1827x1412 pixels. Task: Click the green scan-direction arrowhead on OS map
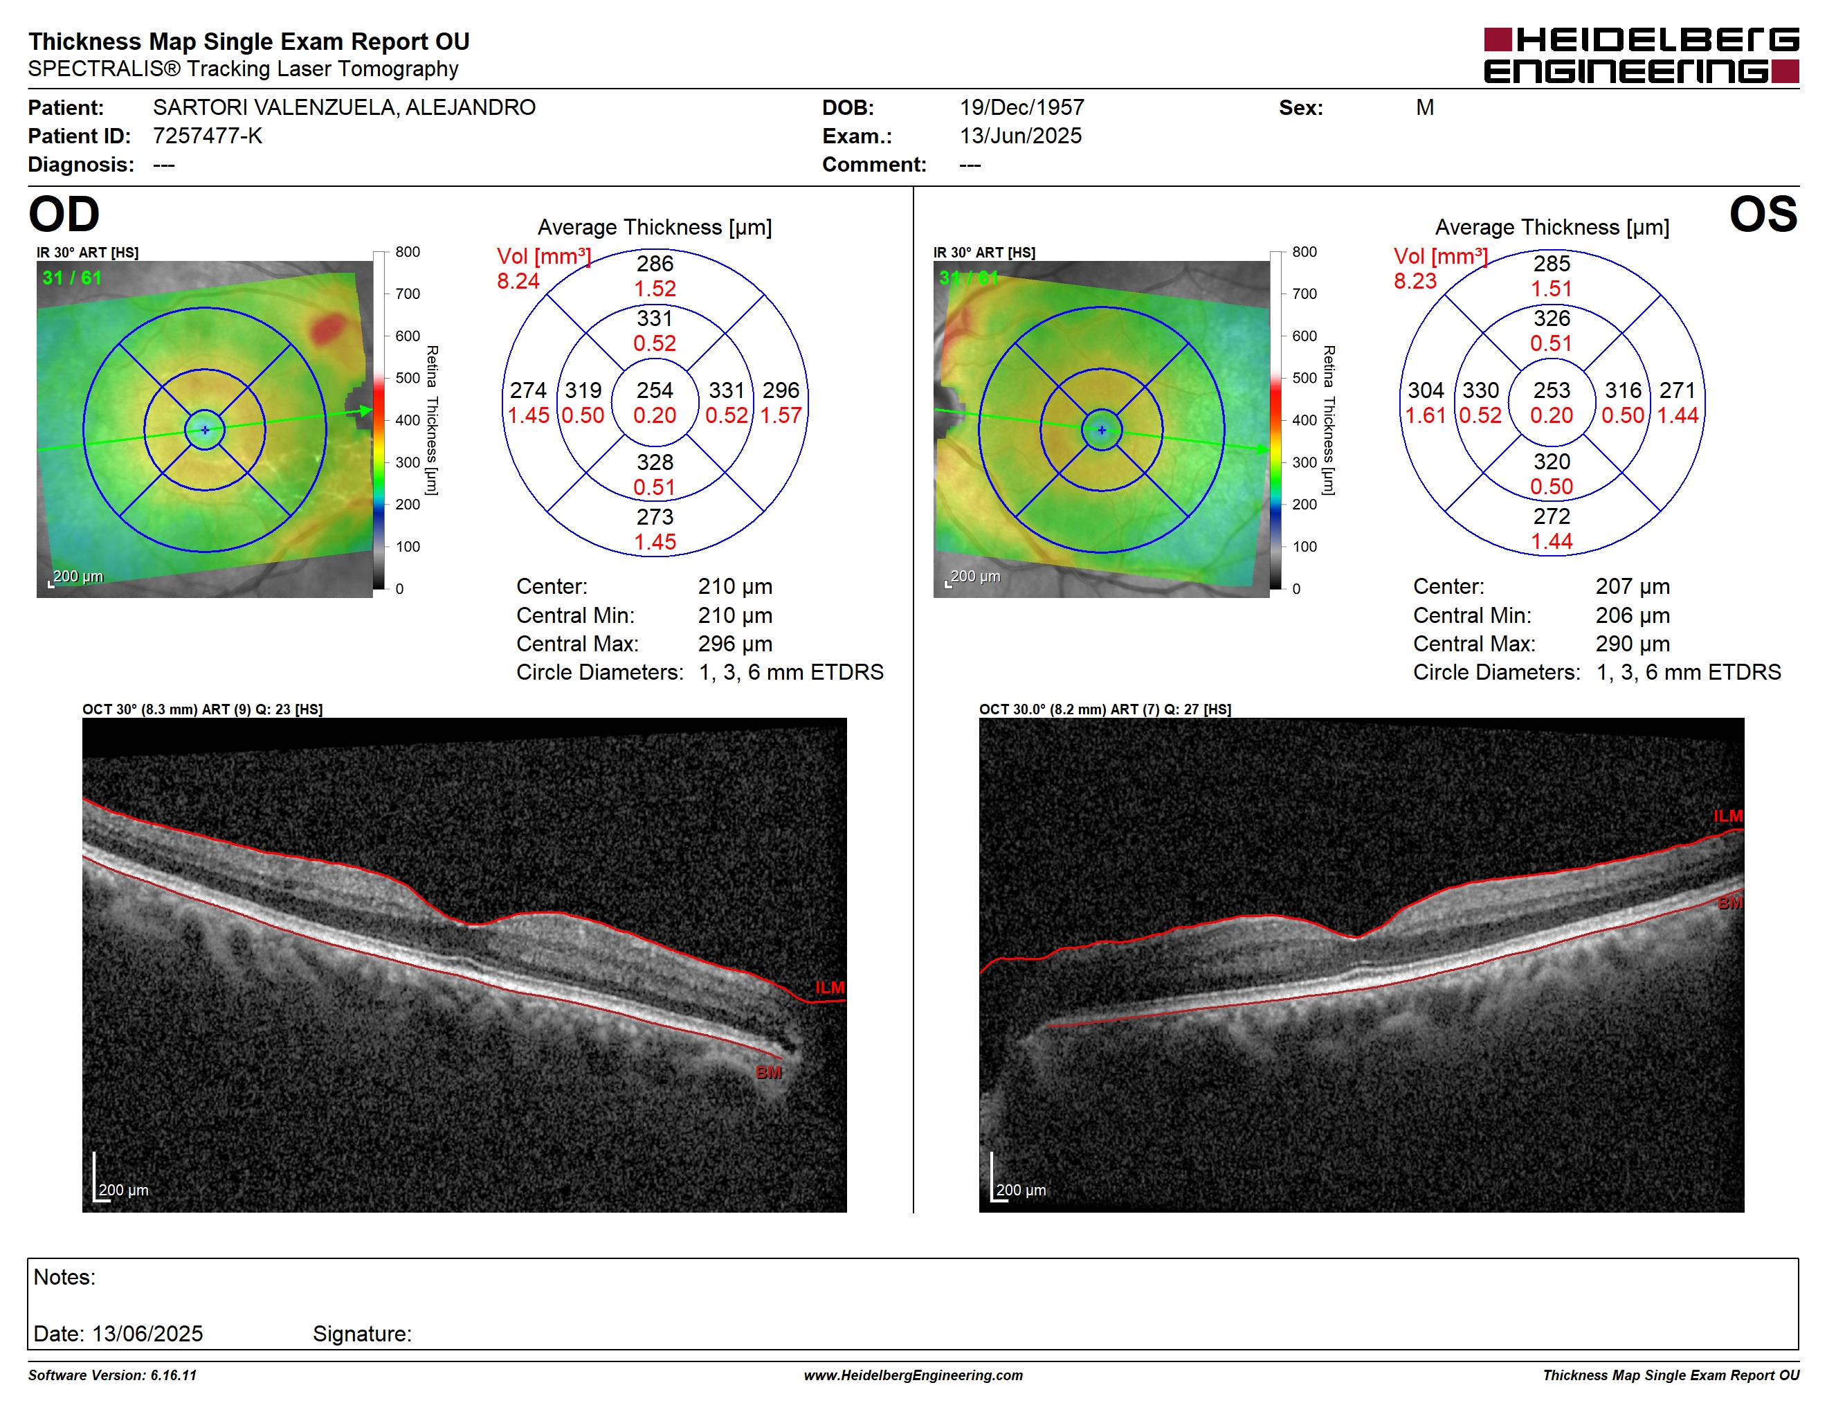[x=1262, y=449]
